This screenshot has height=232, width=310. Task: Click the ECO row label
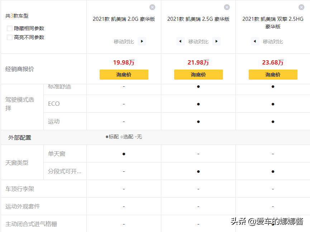click(x=54, y=104)
